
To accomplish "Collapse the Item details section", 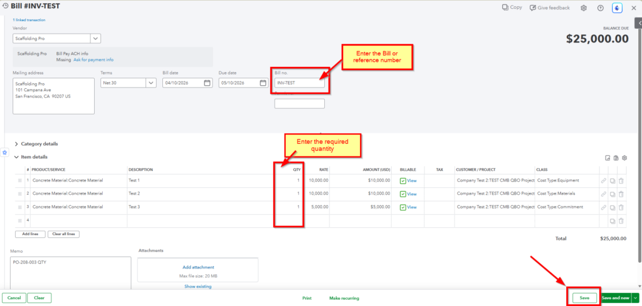I will tap(16, 157).
